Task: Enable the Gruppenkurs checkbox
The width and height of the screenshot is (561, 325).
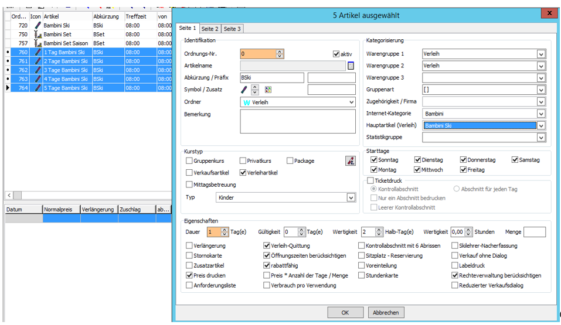Action: (189, 161)
